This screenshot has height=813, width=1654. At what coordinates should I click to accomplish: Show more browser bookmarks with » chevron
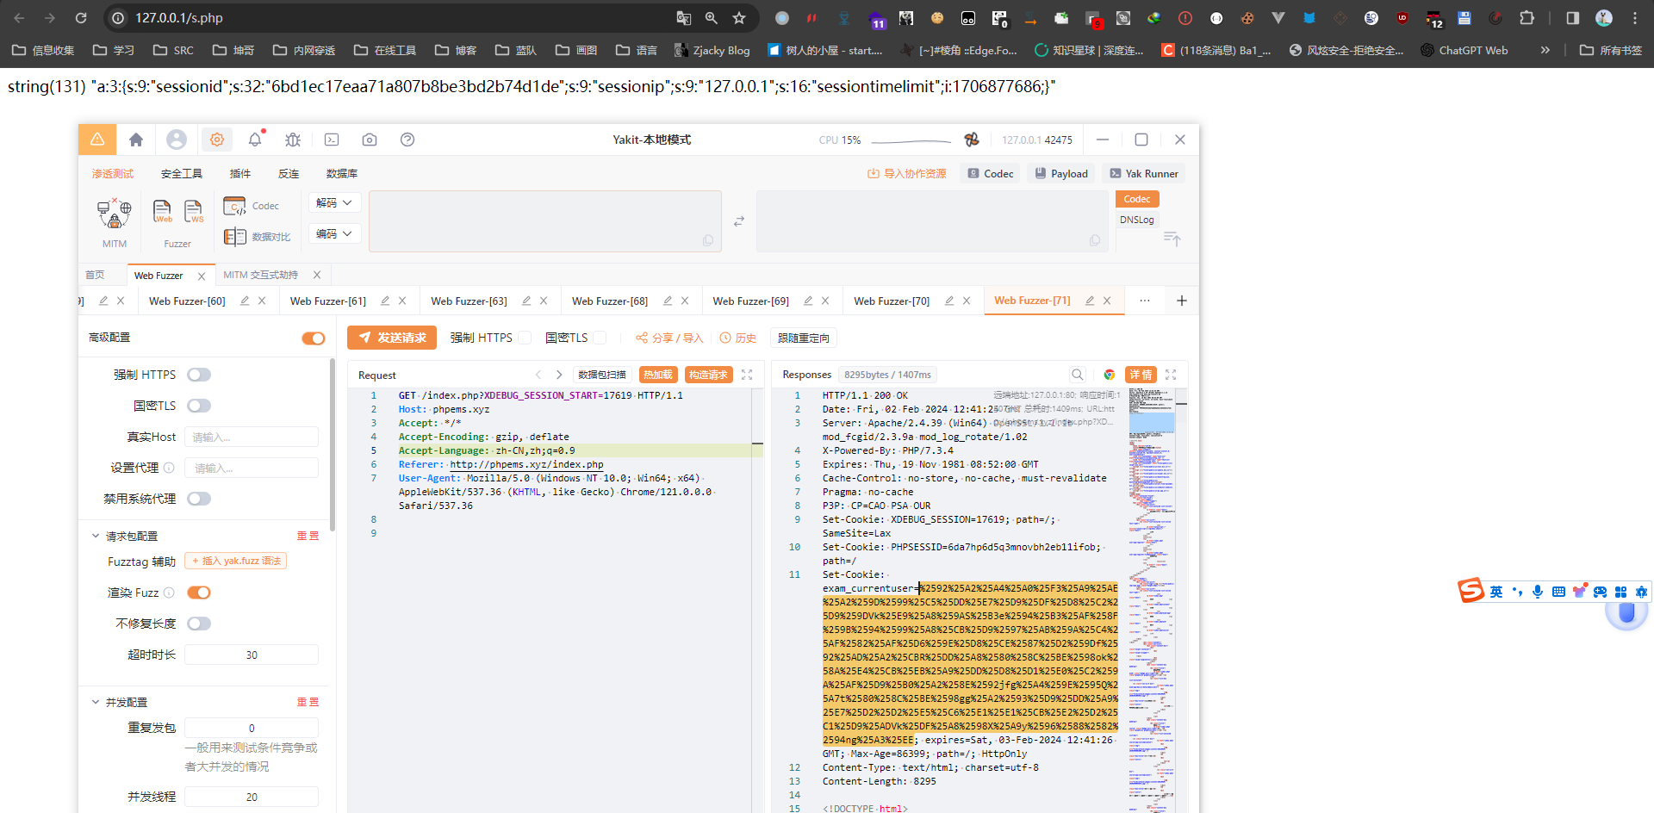coord(1545,50)
